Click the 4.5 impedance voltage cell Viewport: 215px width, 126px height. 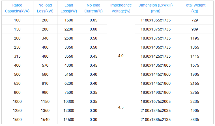click(x=121, y=107)
